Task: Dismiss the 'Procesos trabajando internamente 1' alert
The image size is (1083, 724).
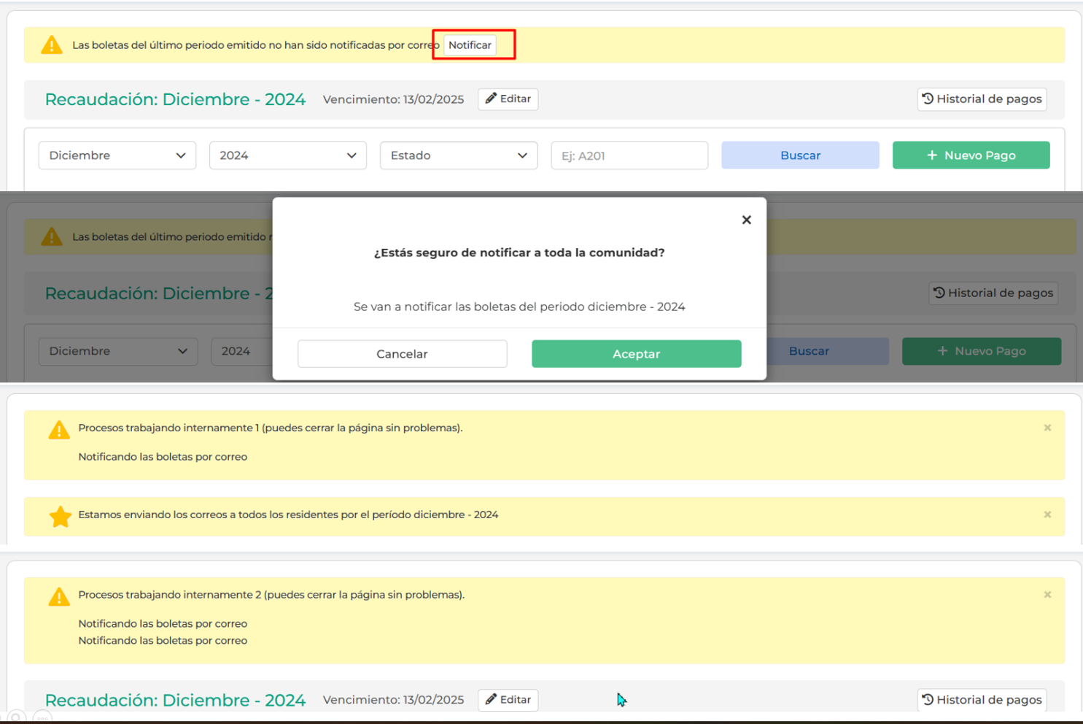Action: click(x=1047, y=428)
